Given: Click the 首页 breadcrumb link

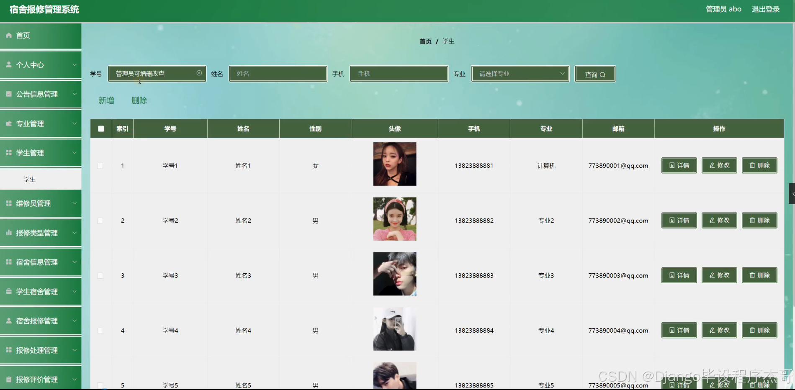Looking at the screenshot, I should [425, 41].
